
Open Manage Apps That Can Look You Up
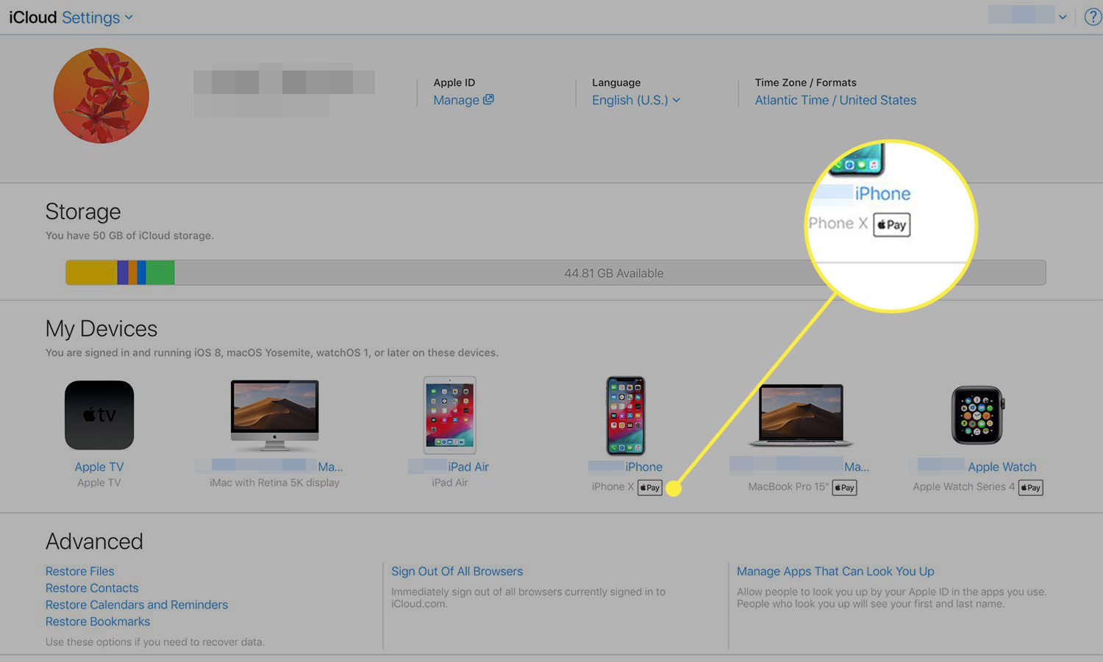tap(835, 571)
